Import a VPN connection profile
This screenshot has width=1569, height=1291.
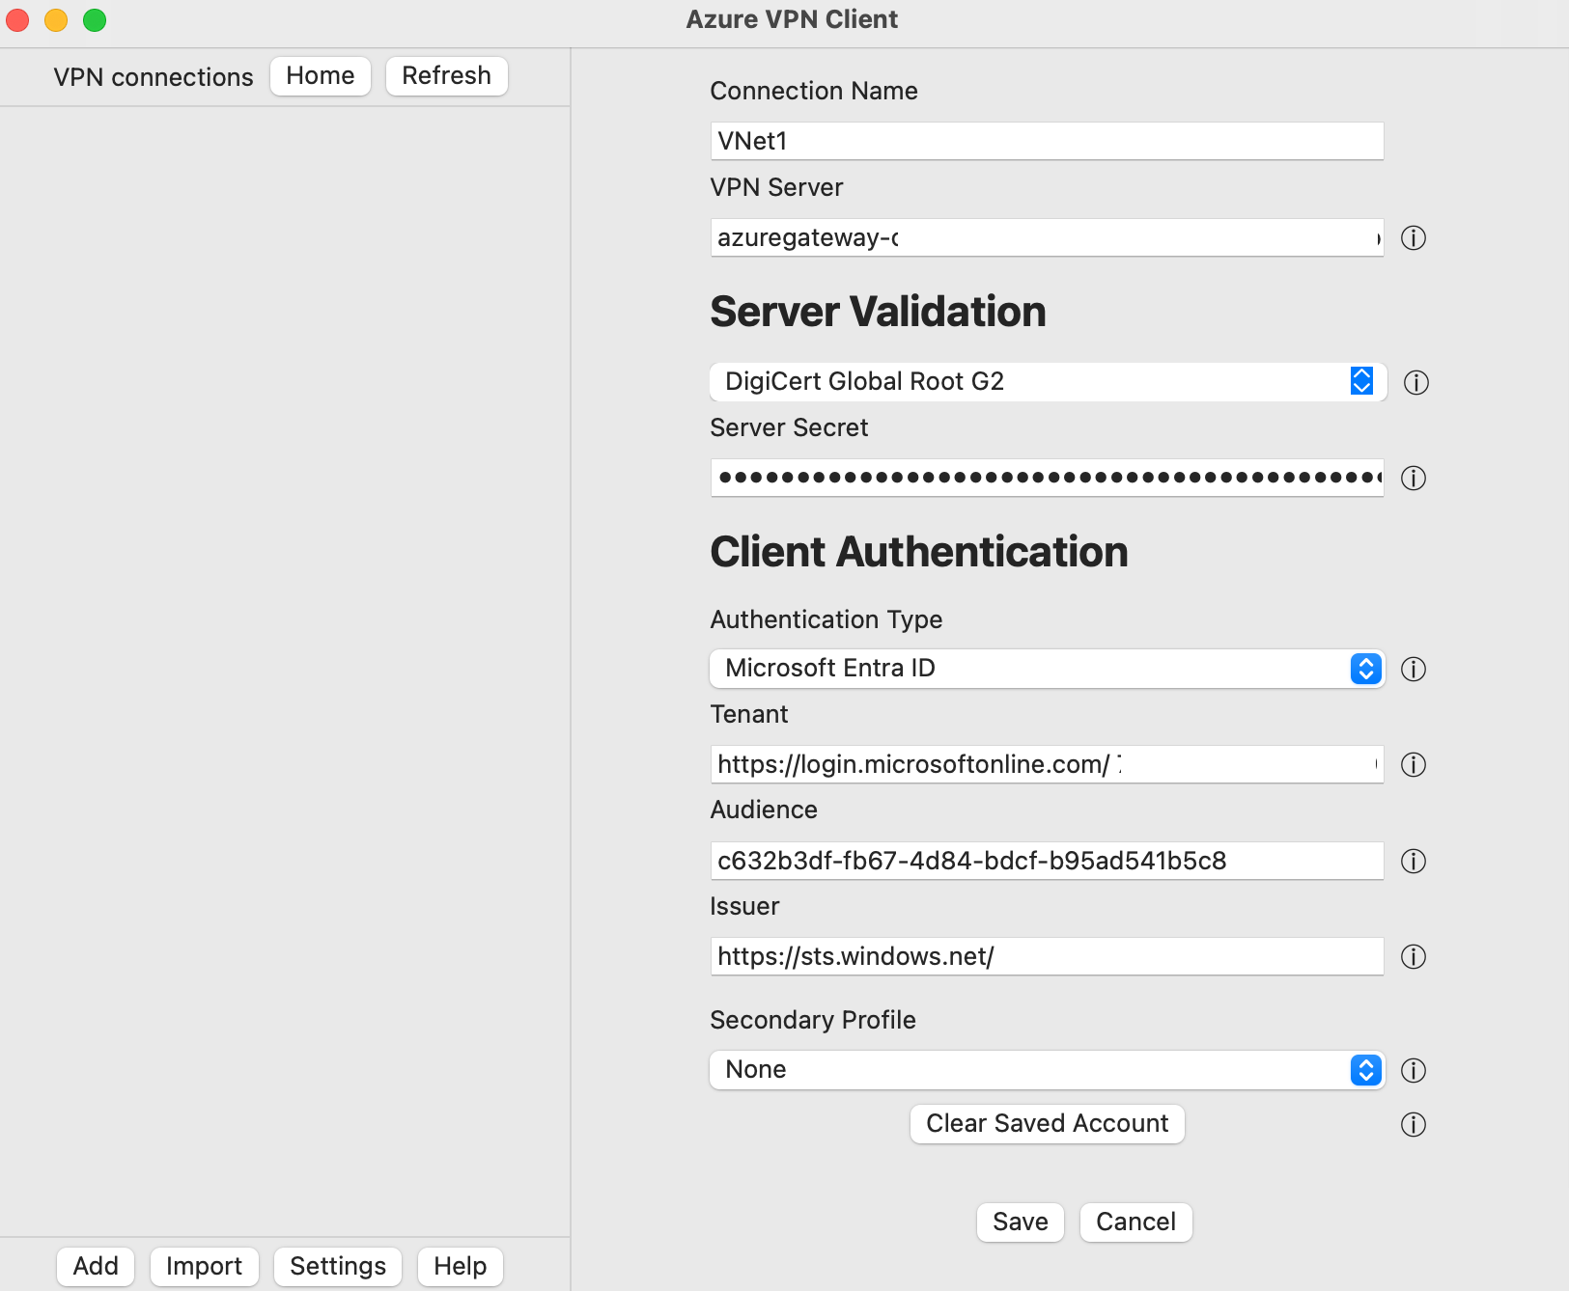(204, 1266)
